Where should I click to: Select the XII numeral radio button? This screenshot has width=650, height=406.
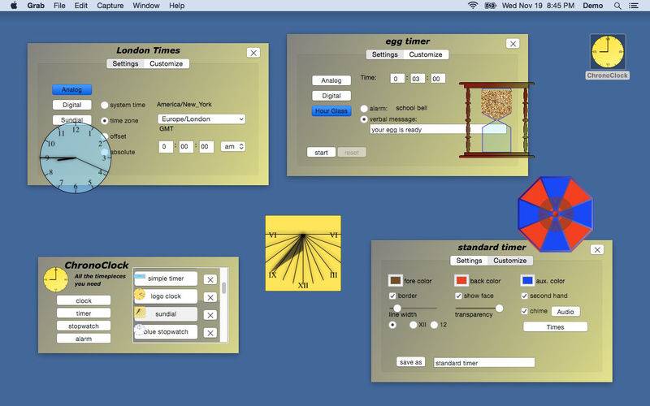[413, 326]
